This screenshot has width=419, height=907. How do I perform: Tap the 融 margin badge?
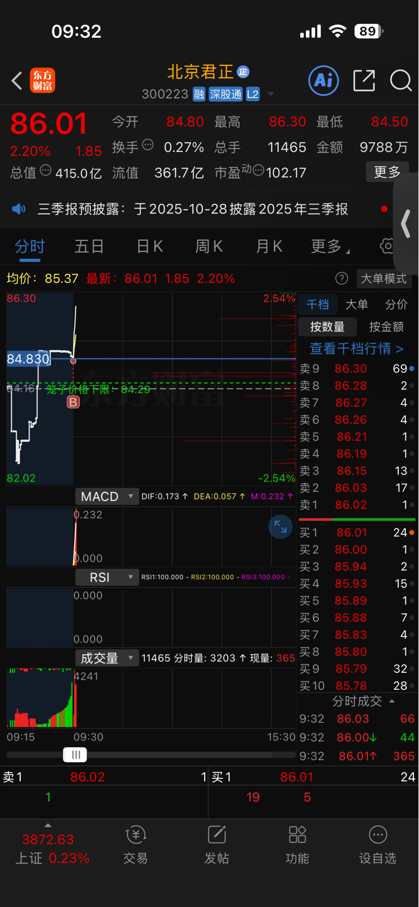pos(199,94)
